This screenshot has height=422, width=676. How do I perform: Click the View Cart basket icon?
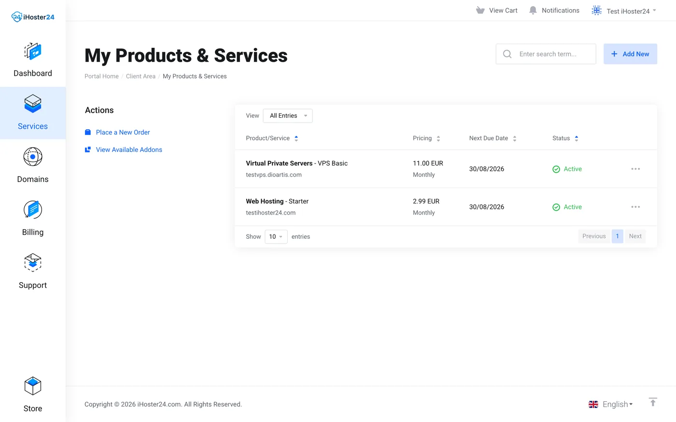point(480,10)
